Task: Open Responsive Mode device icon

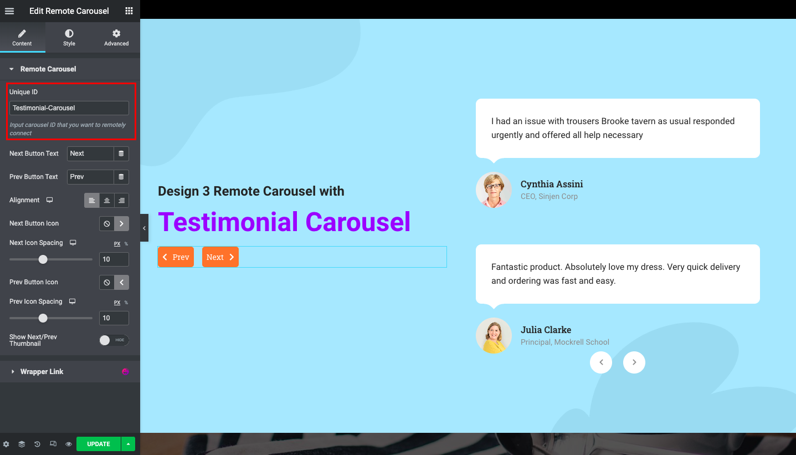Action: click(x=53, y=443)
